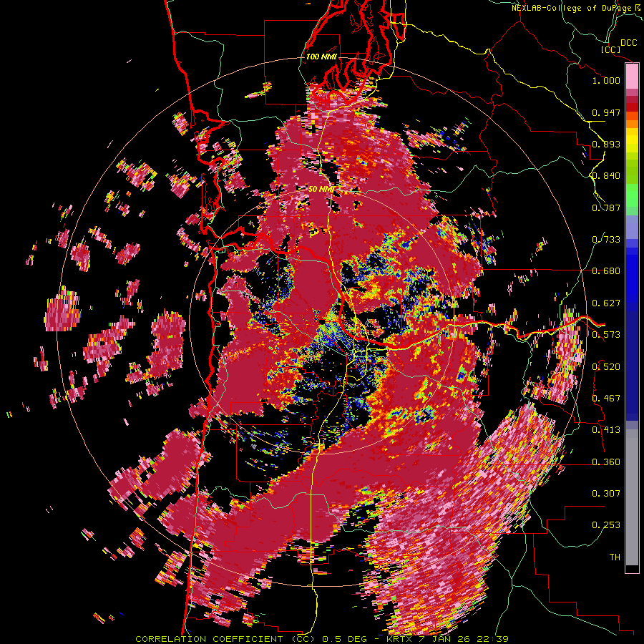Click the 0.467 value on color scale

606,399
